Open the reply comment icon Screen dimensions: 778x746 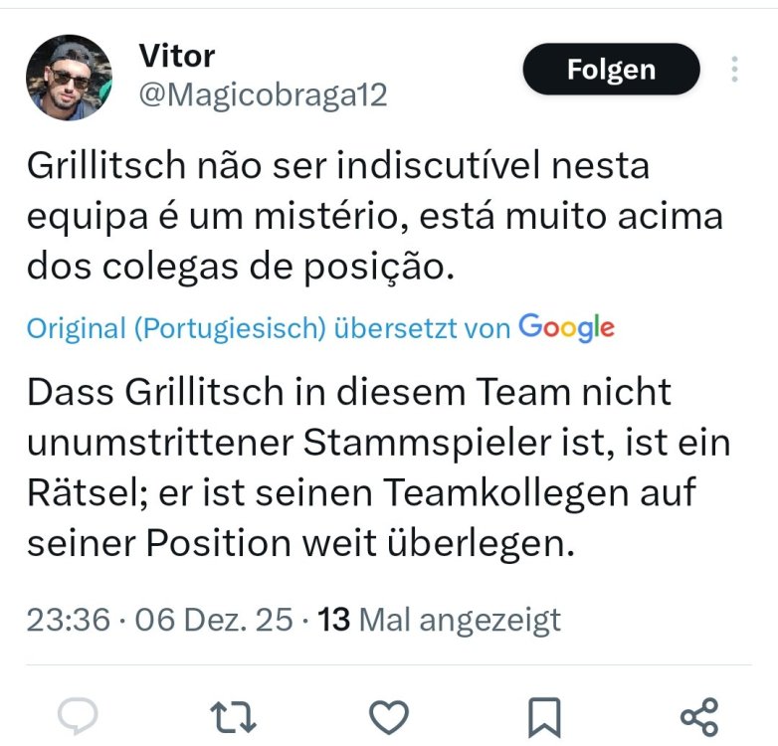pyautogui.click(x=78, y=716)
